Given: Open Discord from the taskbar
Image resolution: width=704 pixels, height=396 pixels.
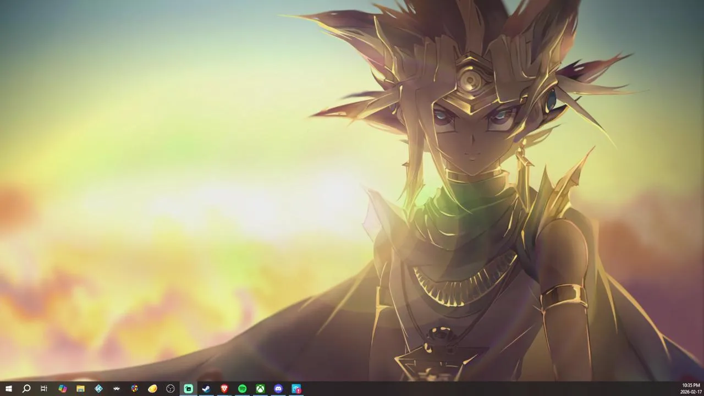Looking at the screenshot, I should pyautogui.click(x=278, y=389).
